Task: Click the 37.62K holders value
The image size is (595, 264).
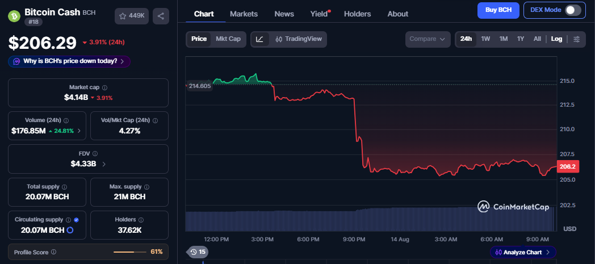Action: [129, 230]
